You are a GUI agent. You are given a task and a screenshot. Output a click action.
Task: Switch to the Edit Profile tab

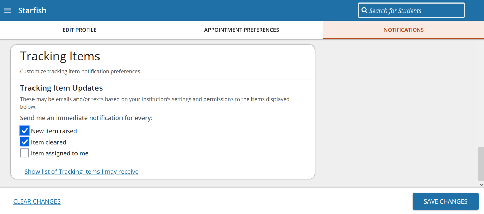80,30
